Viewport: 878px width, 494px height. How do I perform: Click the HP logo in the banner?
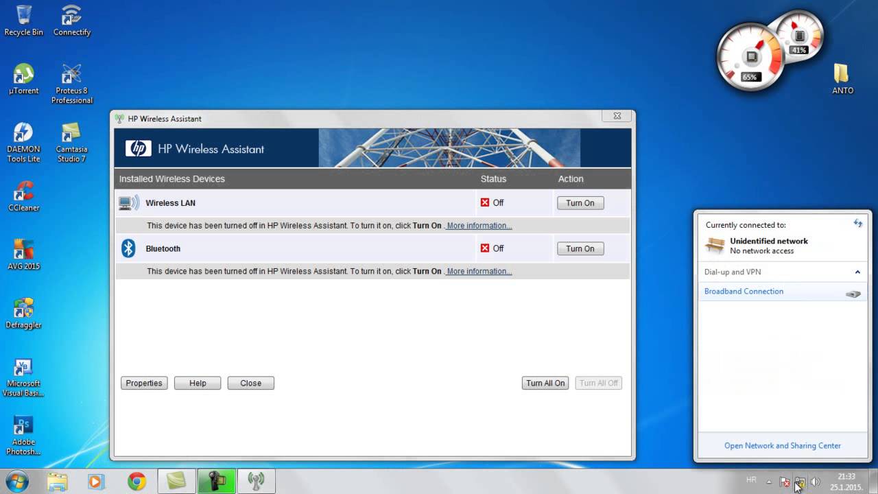click(x=138, y=148)
